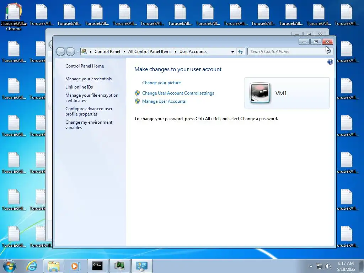Viewport: 364px width, 273px height.
Task: Select All Control Panel Items breadcrumb
Action: pyautogui.click(x=150, y=52)
